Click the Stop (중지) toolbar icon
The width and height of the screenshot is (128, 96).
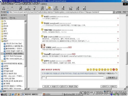click(20, 8)
